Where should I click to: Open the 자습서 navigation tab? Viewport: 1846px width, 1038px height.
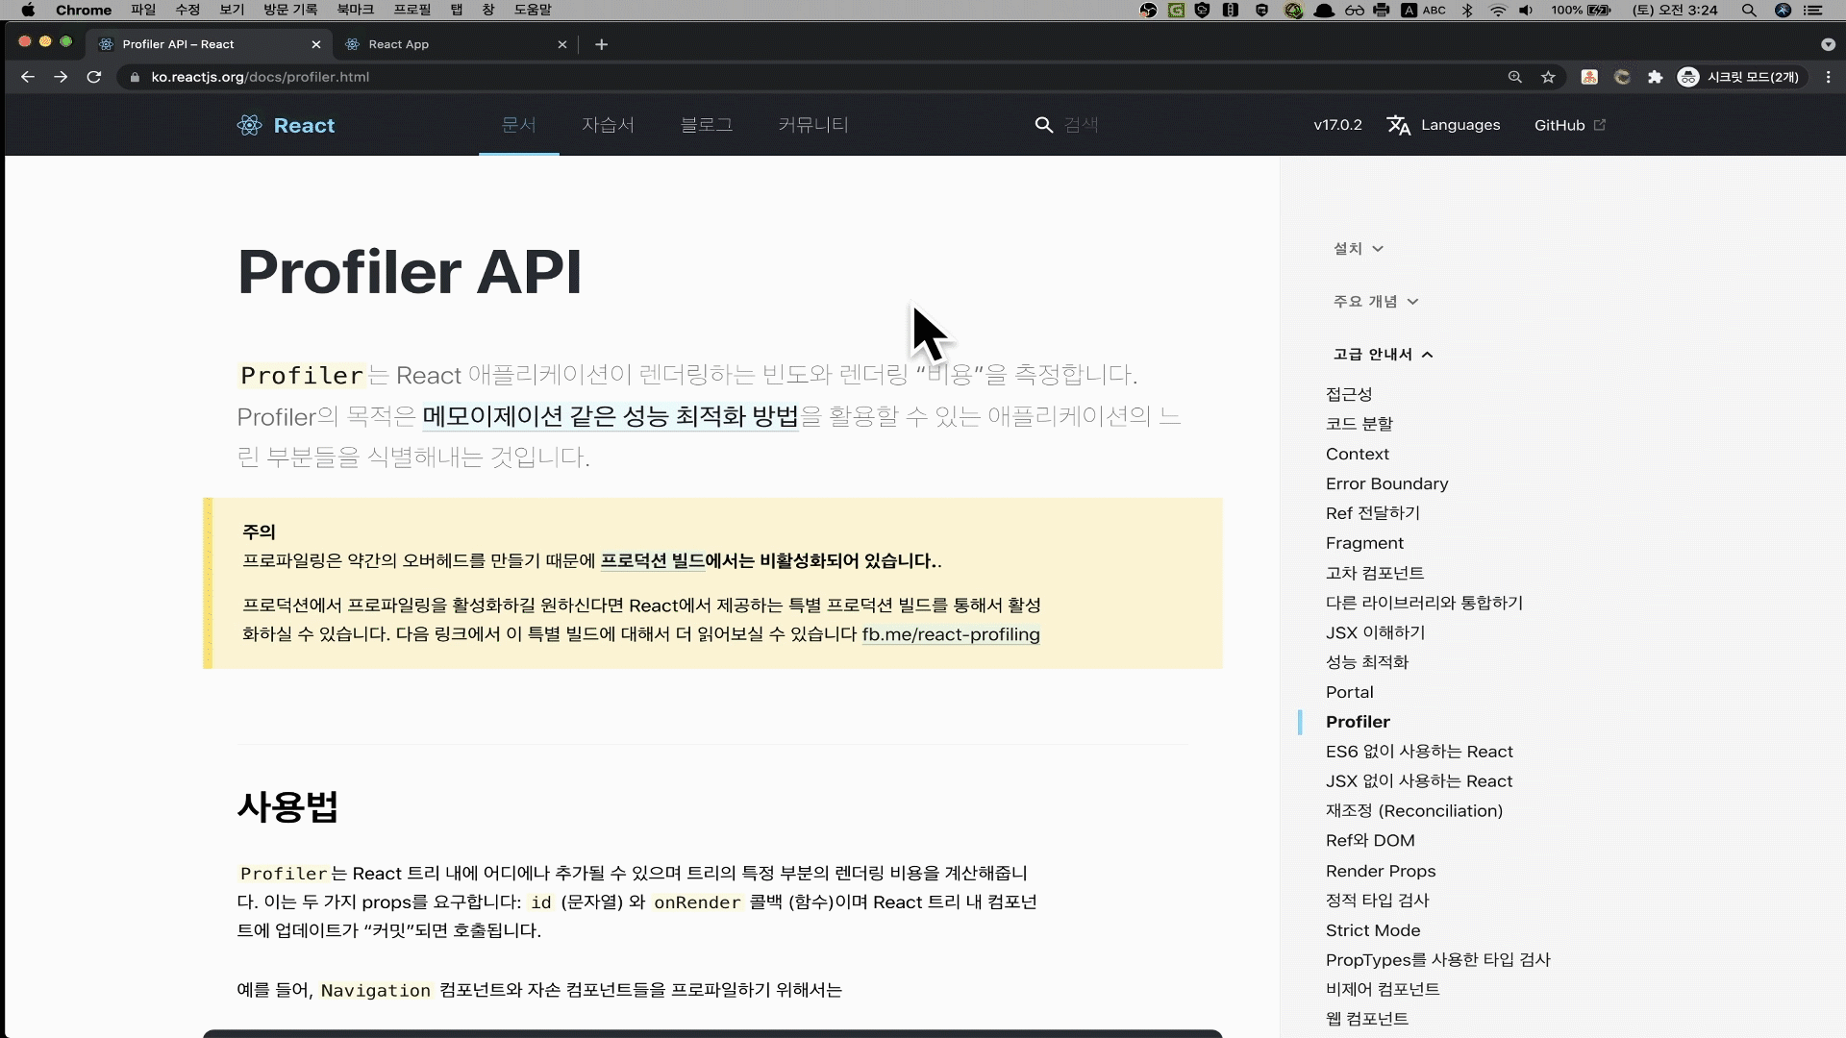[x=608, y=125]
